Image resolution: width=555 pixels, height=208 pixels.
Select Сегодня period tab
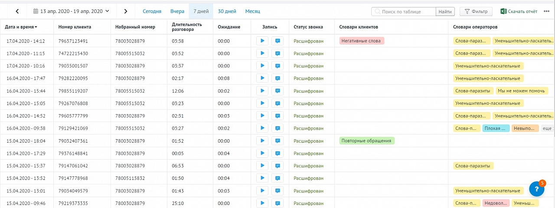152,11
